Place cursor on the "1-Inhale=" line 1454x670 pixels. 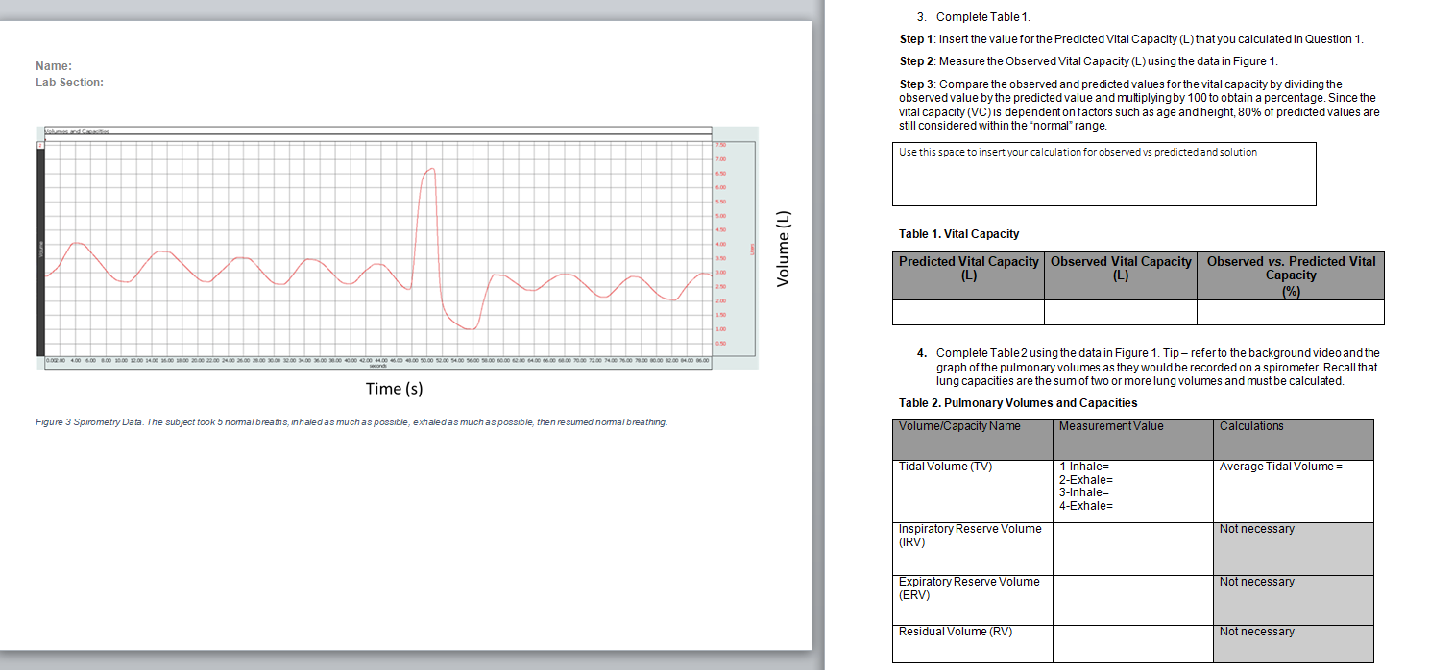(x=1084, y=467)
